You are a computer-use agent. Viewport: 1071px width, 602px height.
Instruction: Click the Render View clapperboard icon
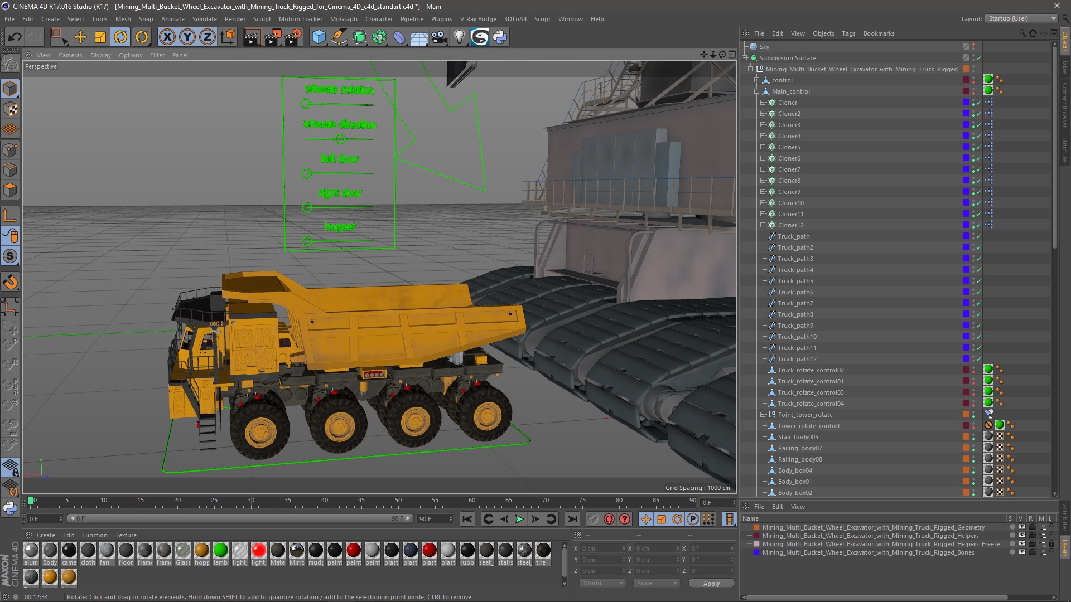252,37
